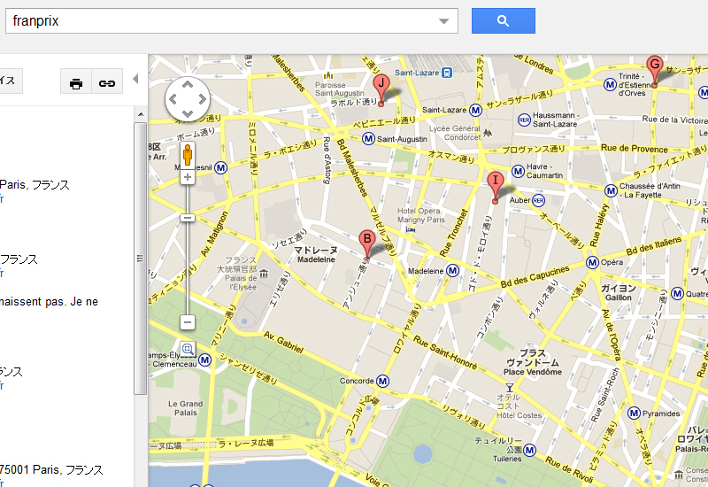Click Paroisse Saint Augustin church icon

pyautogui.click(x=328, y=75)
